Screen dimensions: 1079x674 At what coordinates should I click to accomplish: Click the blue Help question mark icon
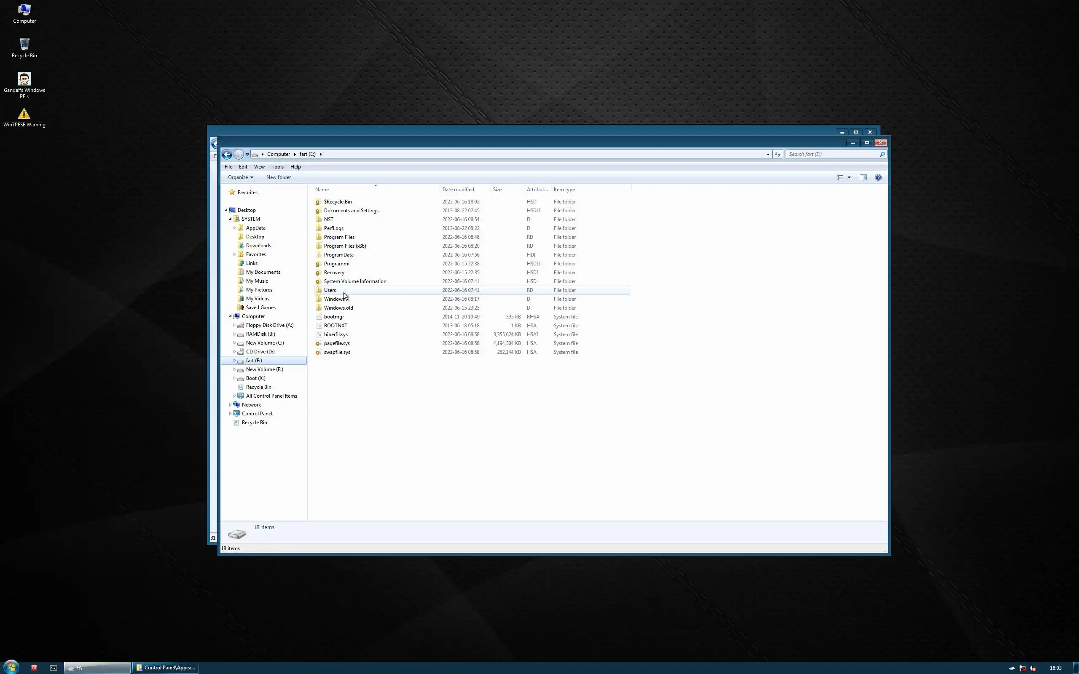(878, 177)
